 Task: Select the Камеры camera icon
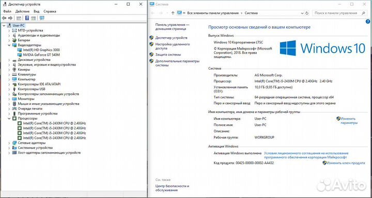click(14, 70)
